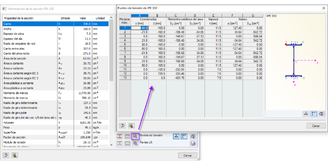Click the properties list scrollbar down arrow
This screenshot has height=165, width=328.
point(111,145)
